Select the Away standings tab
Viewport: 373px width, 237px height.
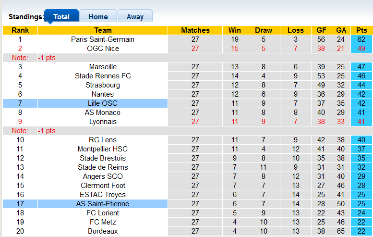tap(135, 16)
